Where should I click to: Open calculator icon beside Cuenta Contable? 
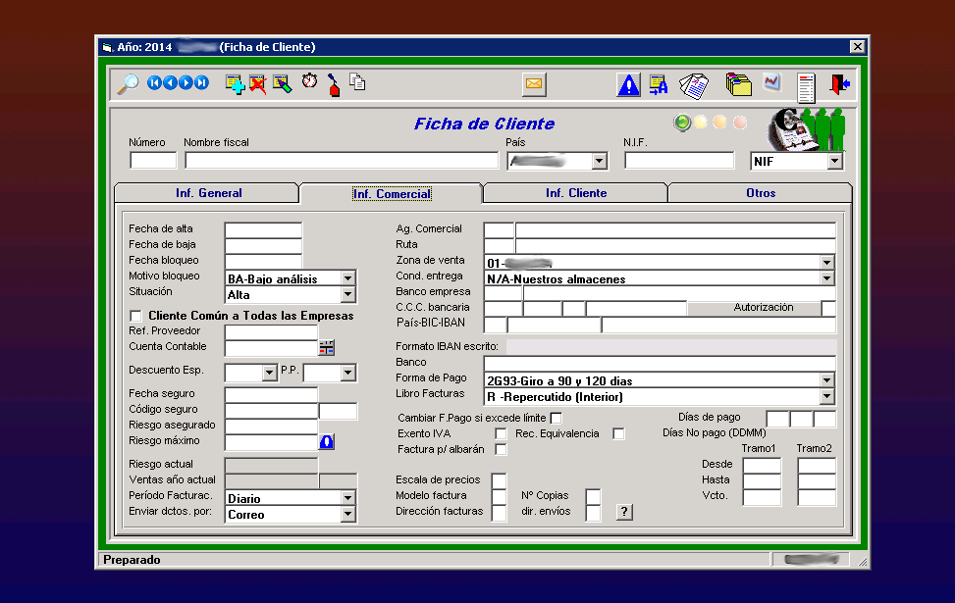point(327,347)
